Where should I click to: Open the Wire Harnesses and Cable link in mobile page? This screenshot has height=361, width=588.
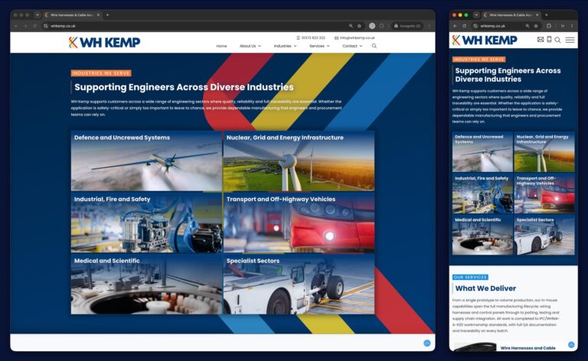tap(528, 348)
